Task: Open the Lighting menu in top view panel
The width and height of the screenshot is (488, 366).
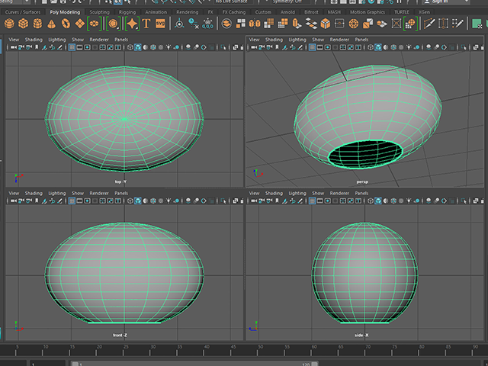Action: pos(57,40)
